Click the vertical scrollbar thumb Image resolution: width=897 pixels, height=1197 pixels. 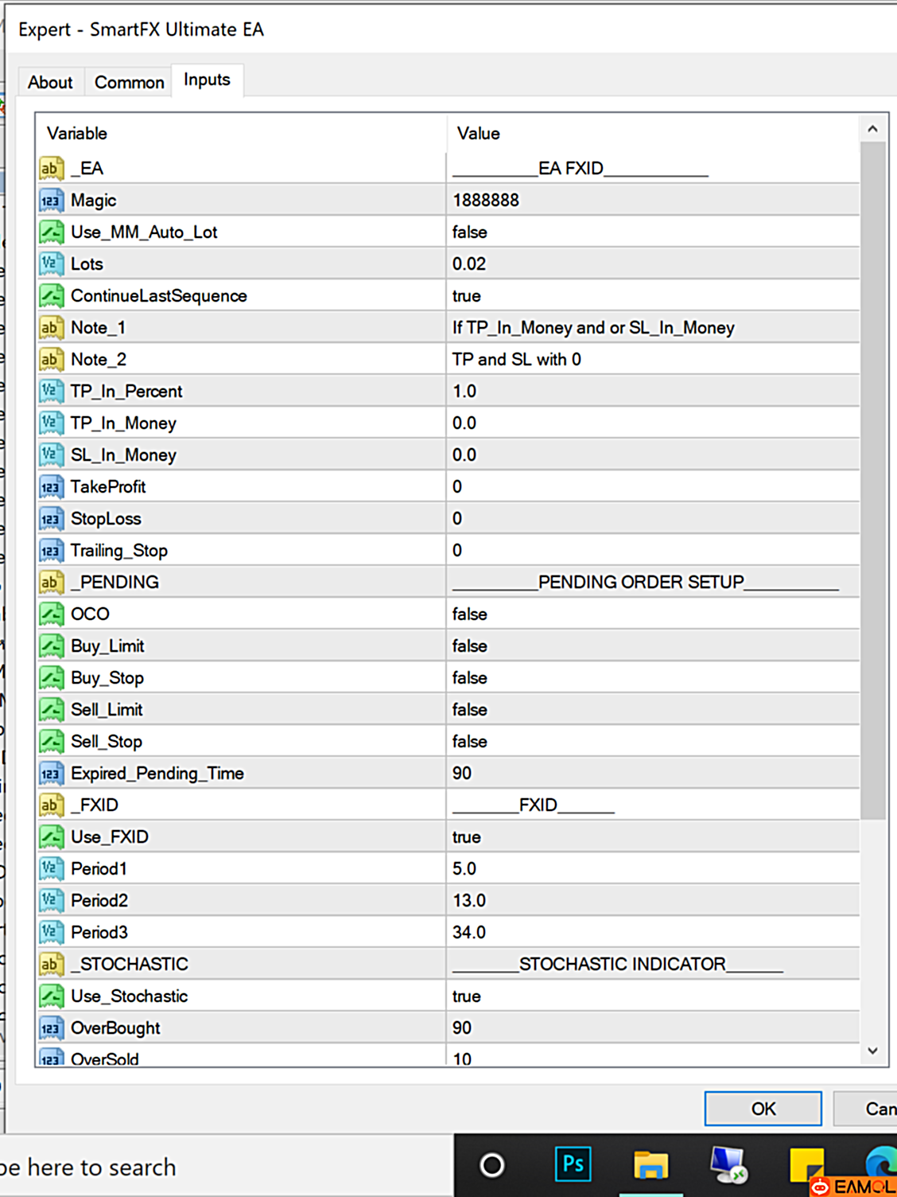point(873,481)
